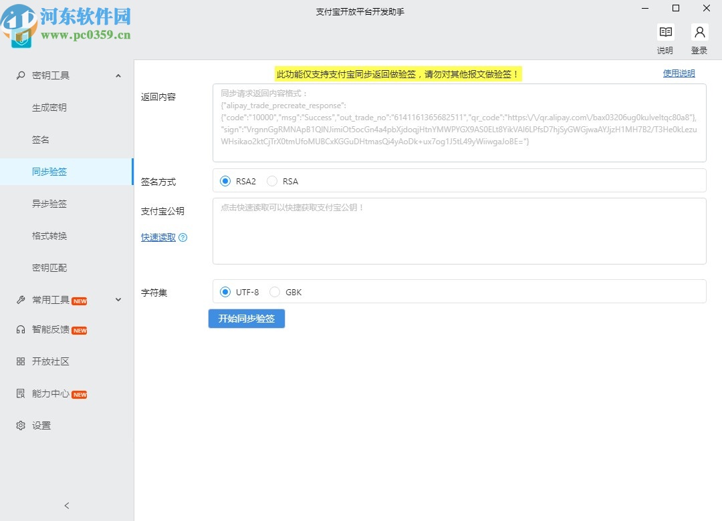The image size is (722, 521).
Task: Click the 快速读取 link
Action: click(158, 238)
